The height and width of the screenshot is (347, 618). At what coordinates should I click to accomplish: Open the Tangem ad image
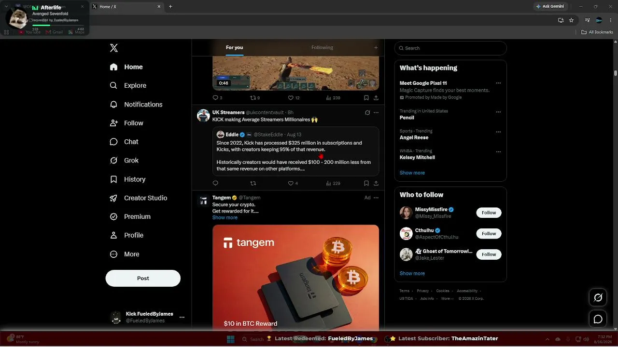point(295,277)
